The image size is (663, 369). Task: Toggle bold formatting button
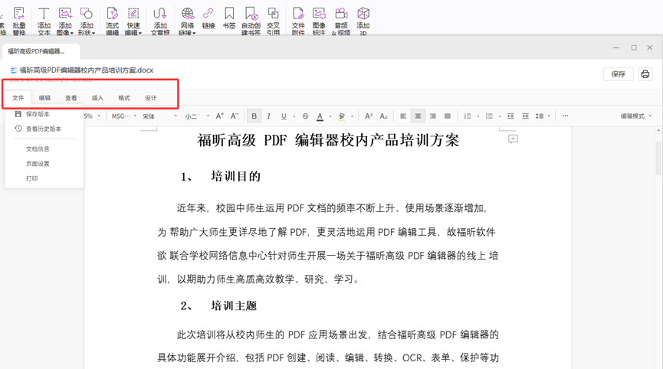click(x=254, y=116)
